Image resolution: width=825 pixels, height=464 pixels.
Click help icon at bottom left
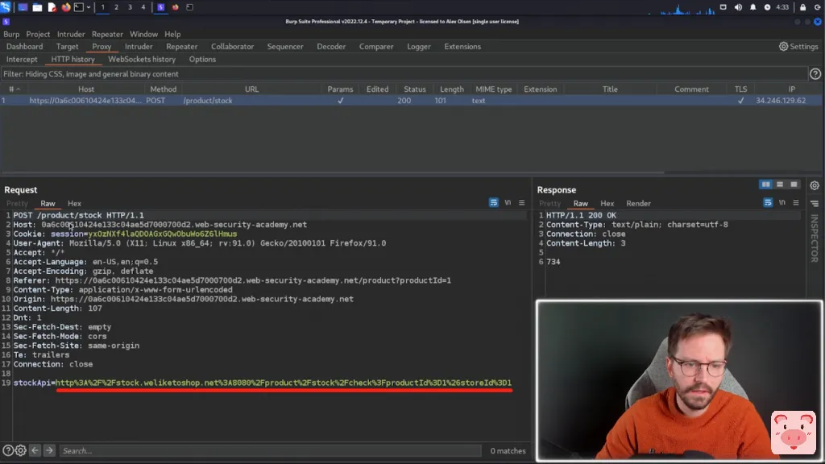(x=7, y=451)
